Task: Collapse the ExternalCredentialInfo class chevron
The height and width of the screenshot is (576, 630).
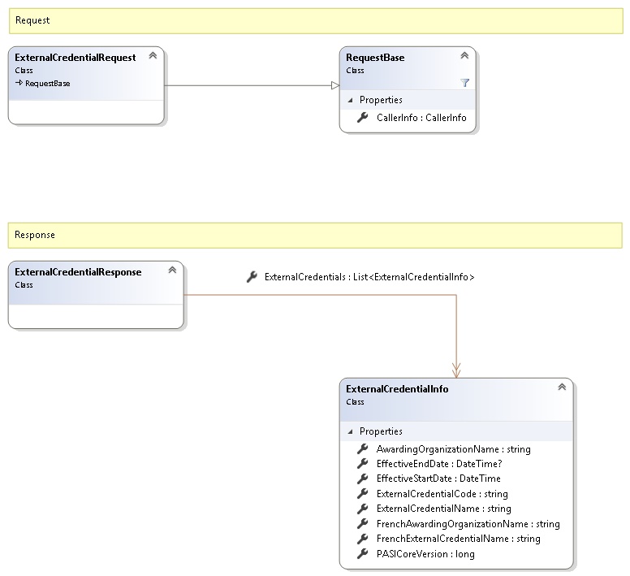Action: (x=561, y=388)
